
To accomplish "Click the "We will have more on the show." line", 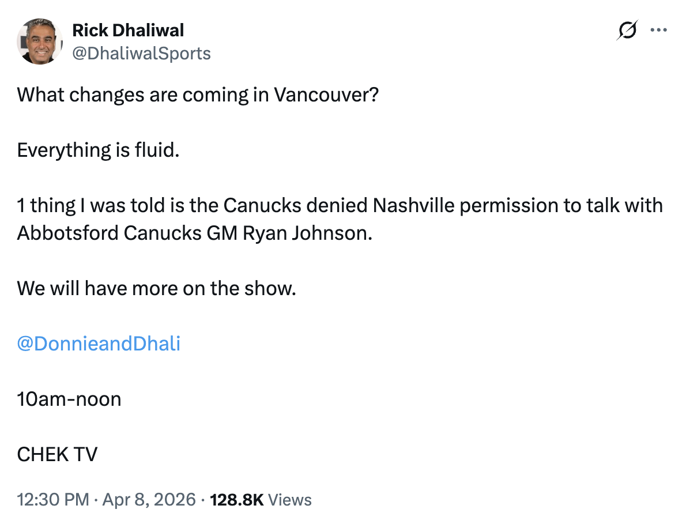I will [x=156, y=288].
